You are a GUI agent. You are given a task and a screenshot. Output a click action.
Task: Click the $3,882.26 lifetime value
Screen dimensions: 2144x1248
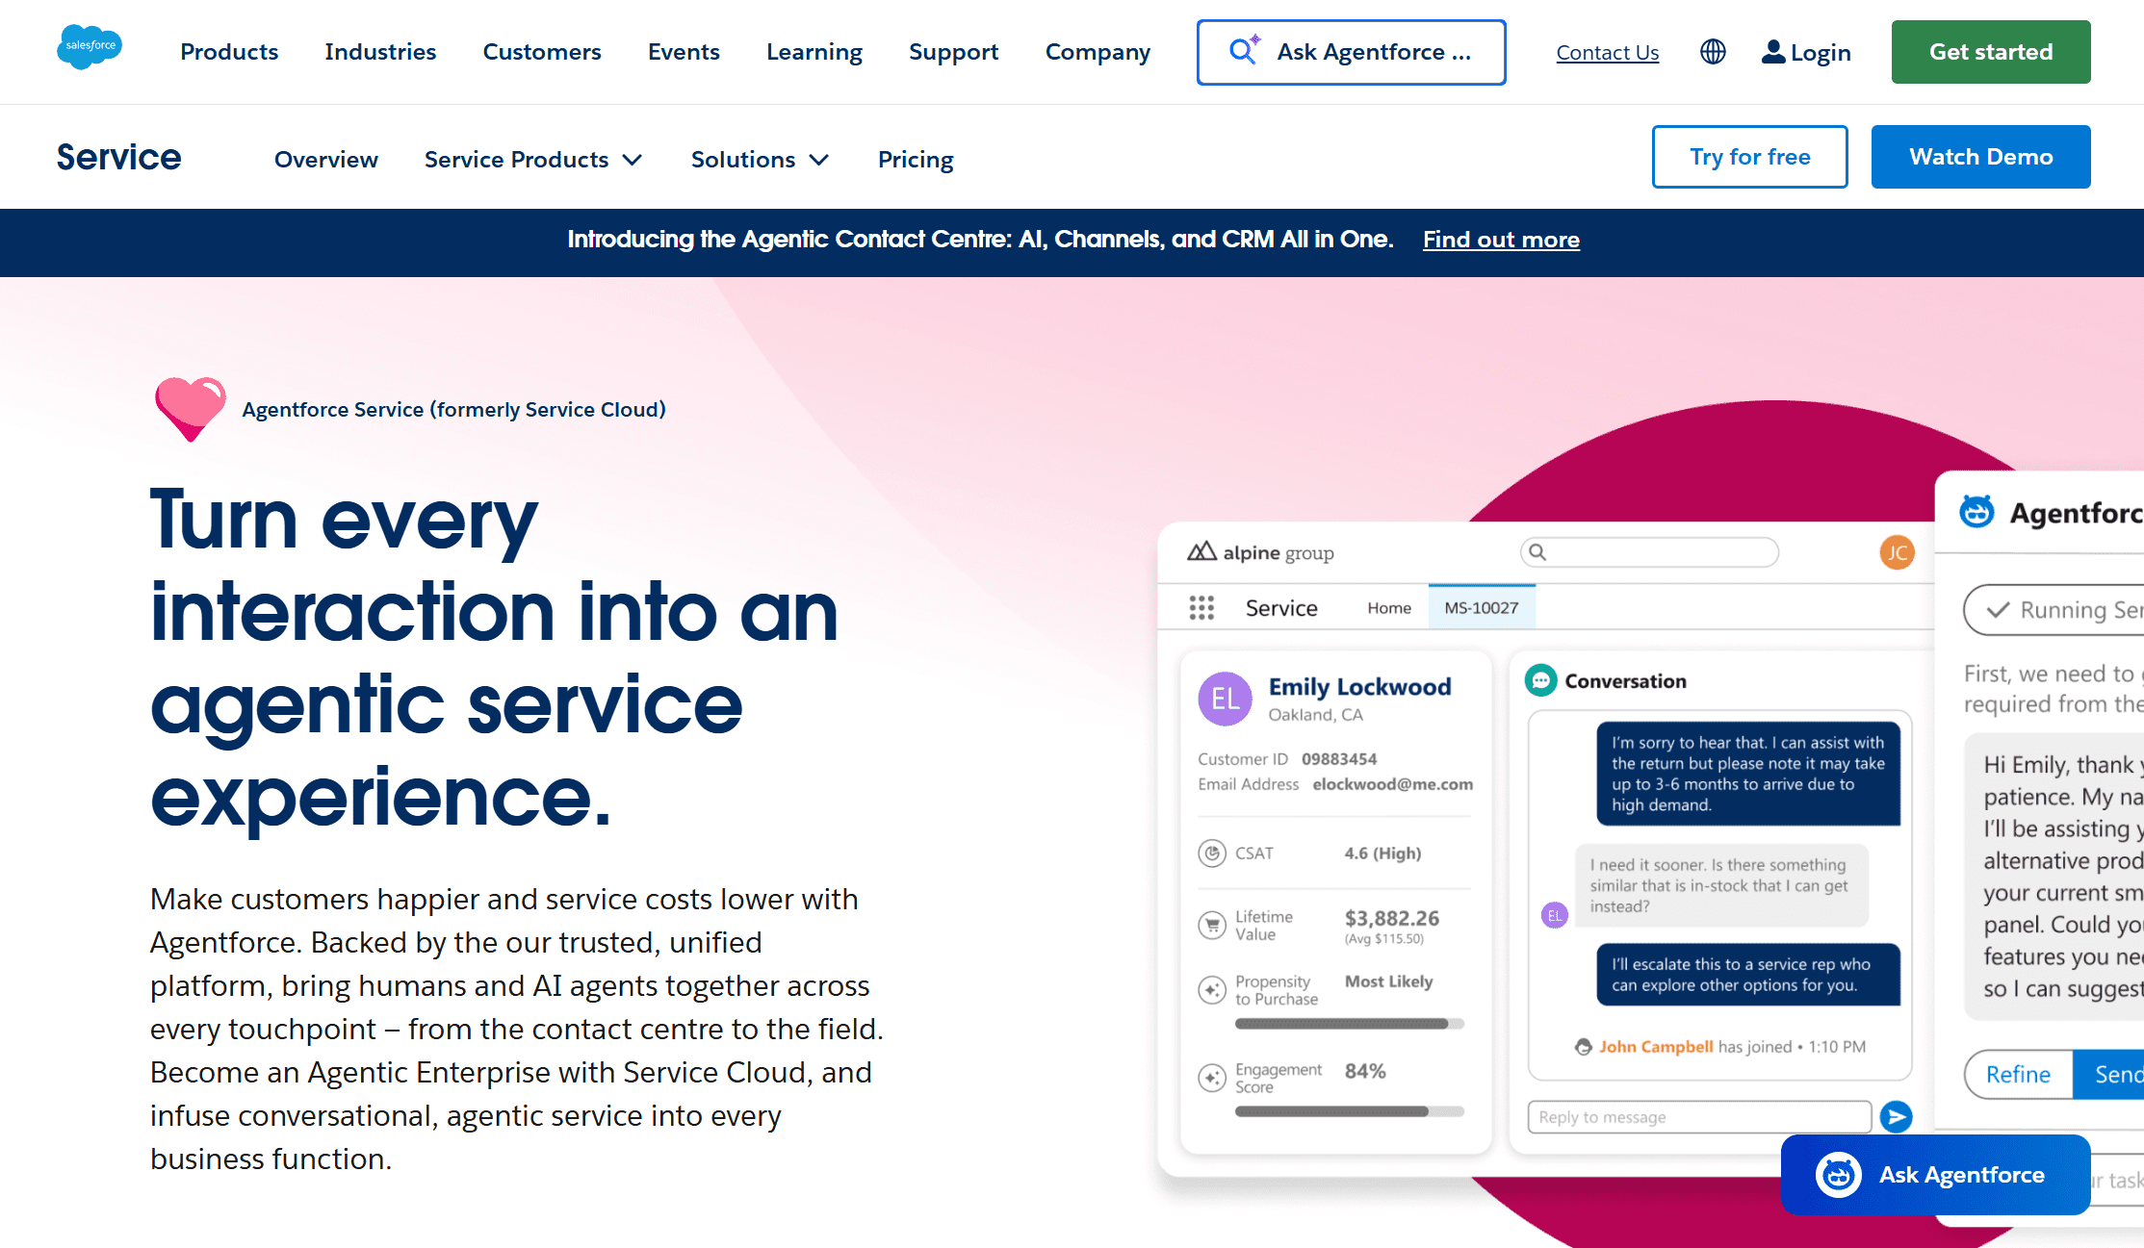point(1392,918)
